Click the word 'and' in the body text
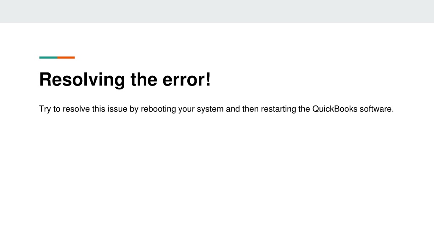 tap(233, 109)
